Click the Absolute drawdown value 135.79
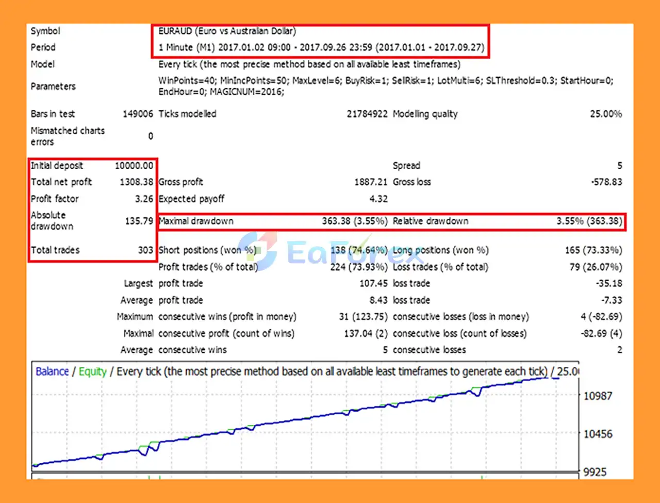This screenshot has height=503, width=660. (139, 221)
